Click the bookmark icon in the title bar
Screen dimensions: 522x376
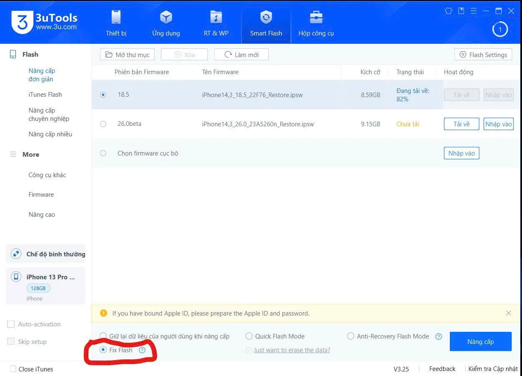tap(461, 11)
